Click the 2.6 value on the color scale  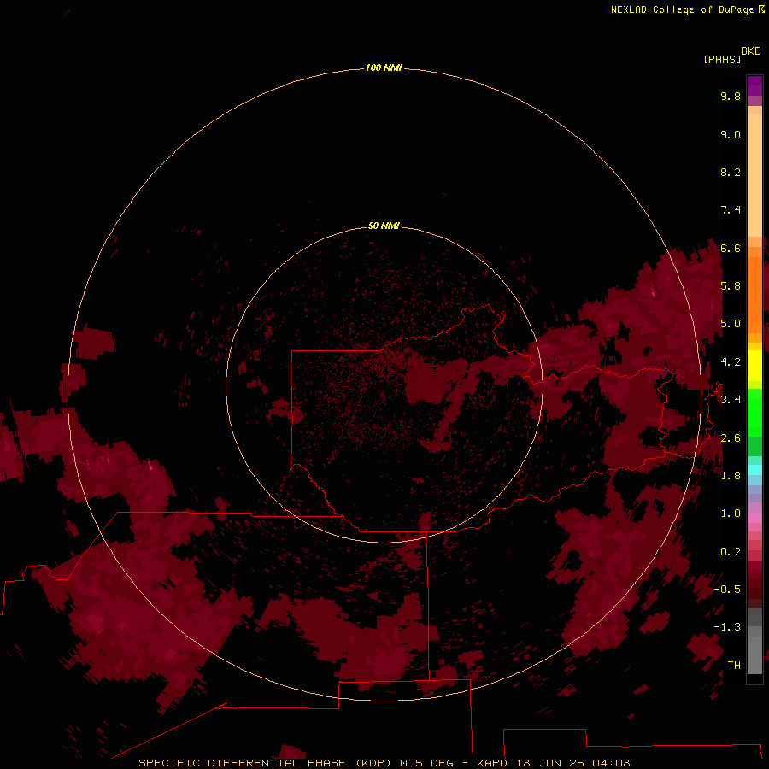[731, 437]
